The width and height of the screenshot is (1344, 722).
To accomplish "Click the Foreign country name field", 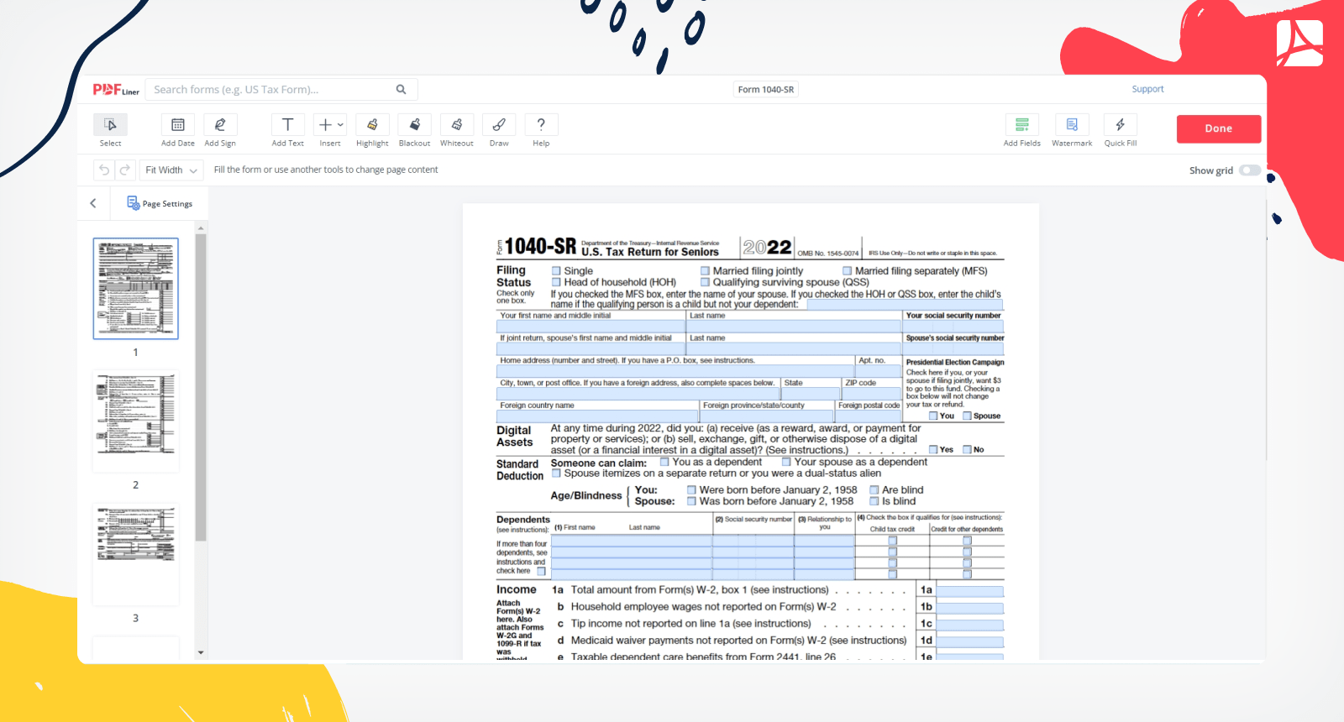I will (597, 416).
